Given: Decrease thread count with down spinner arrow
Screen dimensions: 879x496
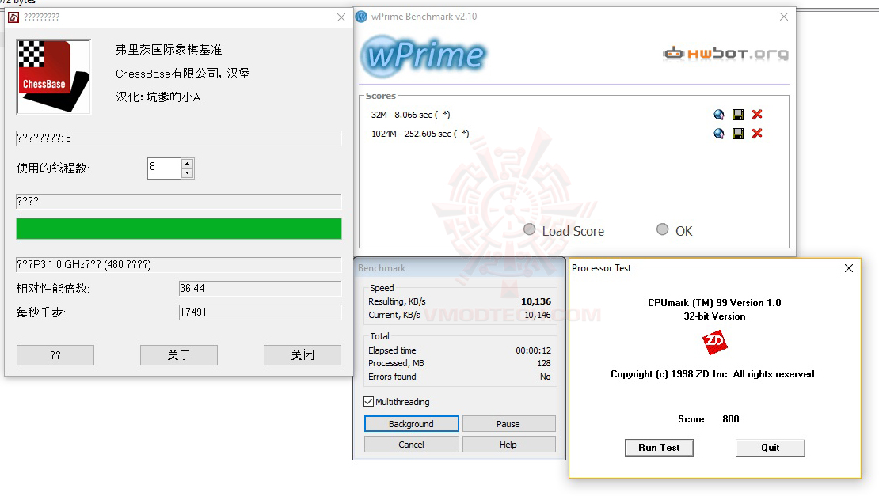Looking at the screenshot, I should tap(187, 173).
